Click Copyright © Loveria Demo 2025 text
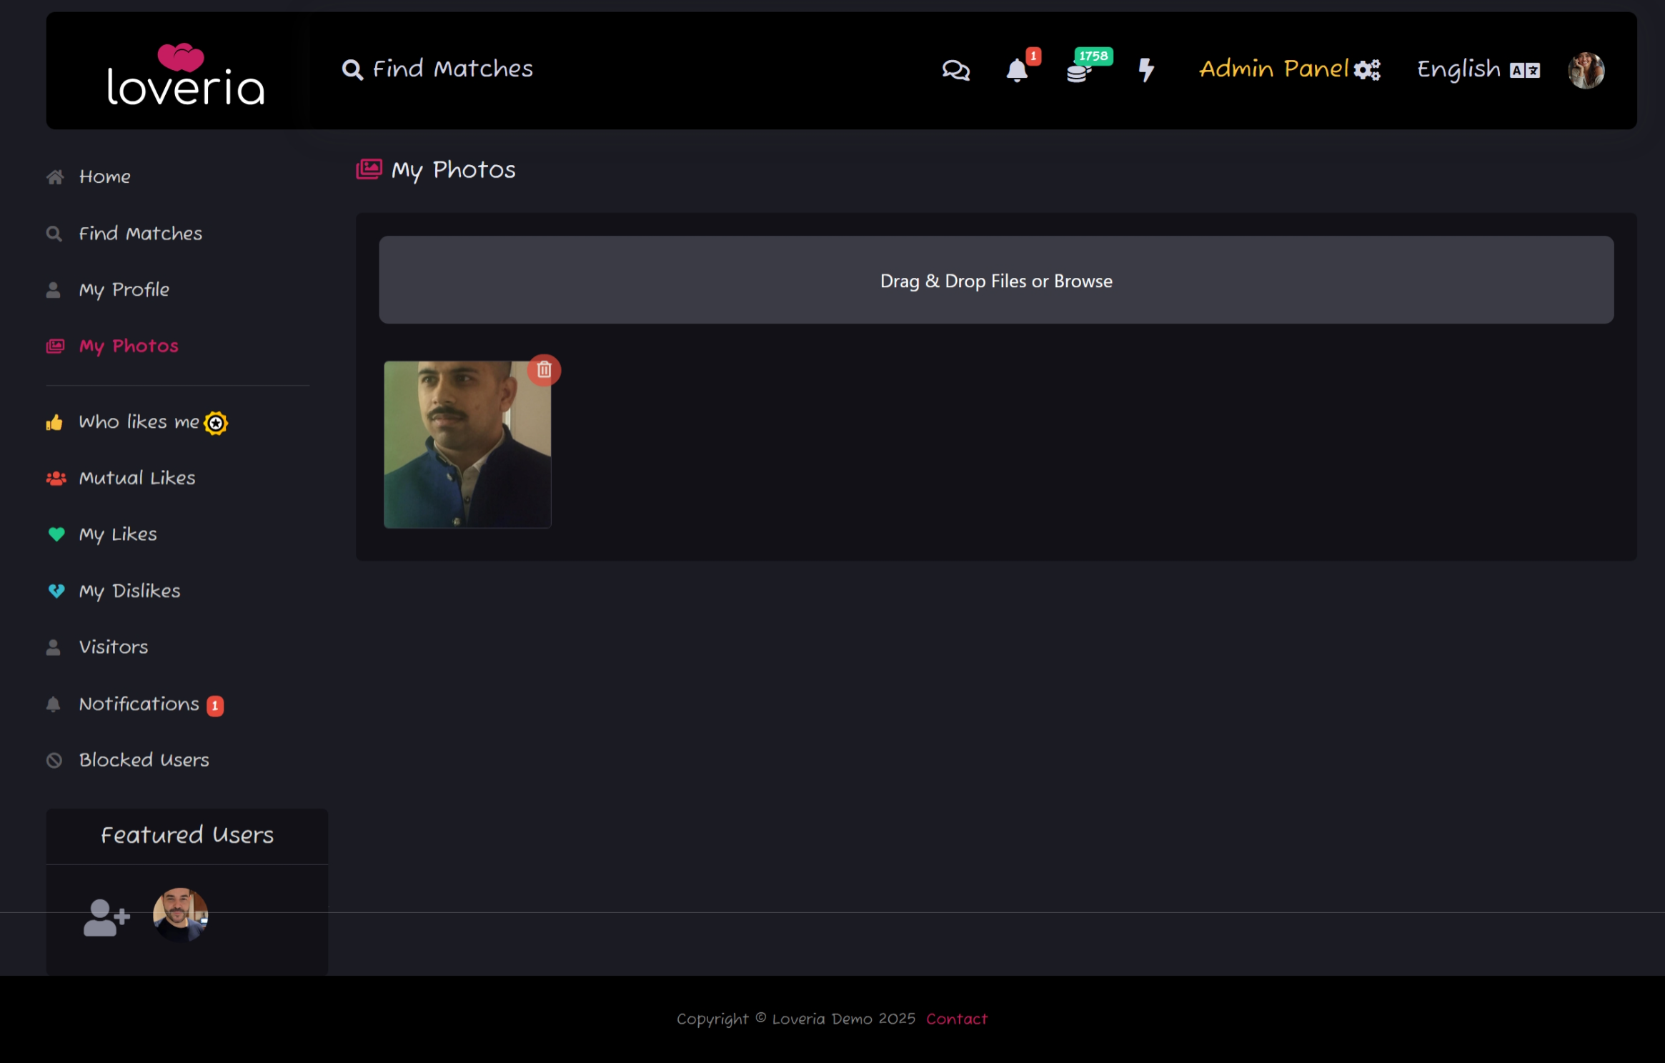The image size is (1665, 1063). (x=796, y=1019)
